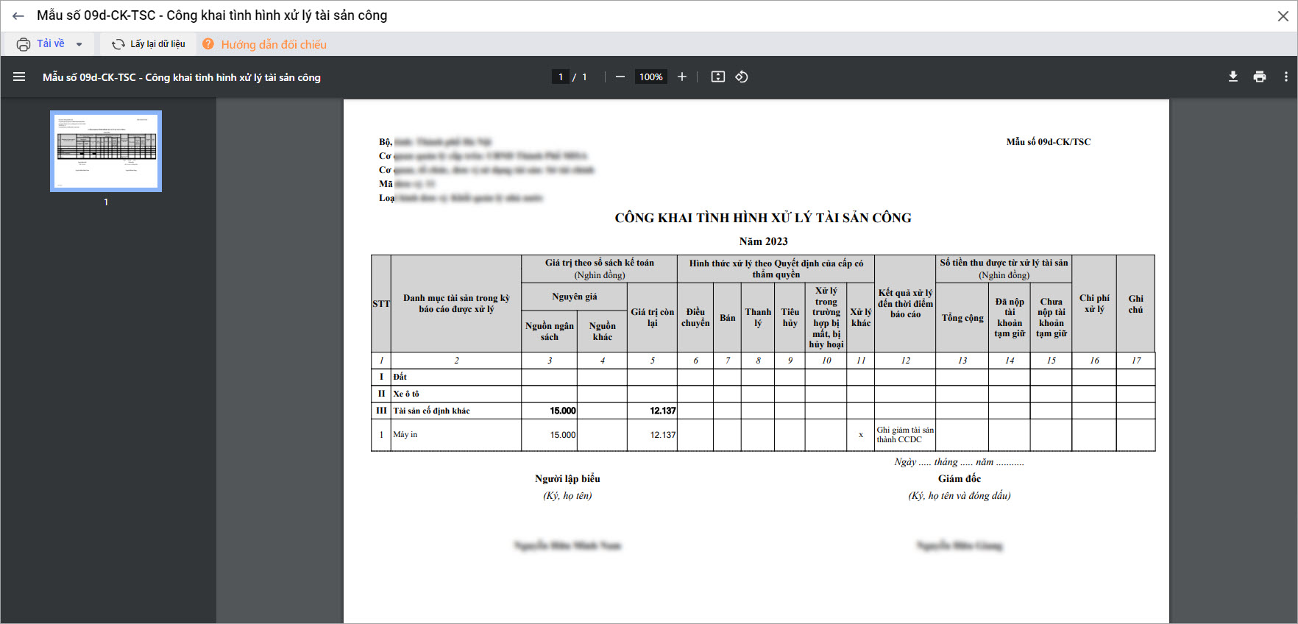Click the Giá trị còn lại column header
The image size is (1298, 624).
pos(653,317)
